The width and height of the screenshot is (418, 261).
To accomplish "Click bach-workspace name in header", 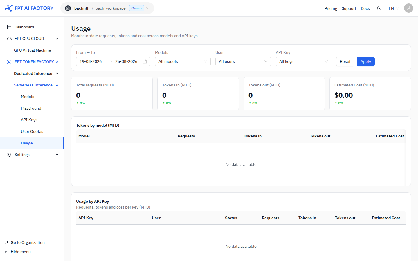I will 111,8.
